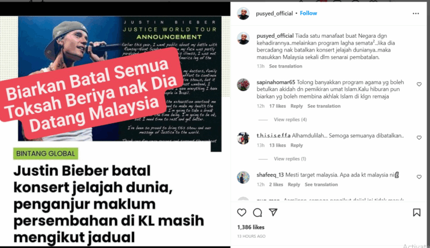This screenshot has width=430, height=248.
Task: Like the t.h.i.s.i.s.e.f.f.a comment heart
Action: pos(419,137)
